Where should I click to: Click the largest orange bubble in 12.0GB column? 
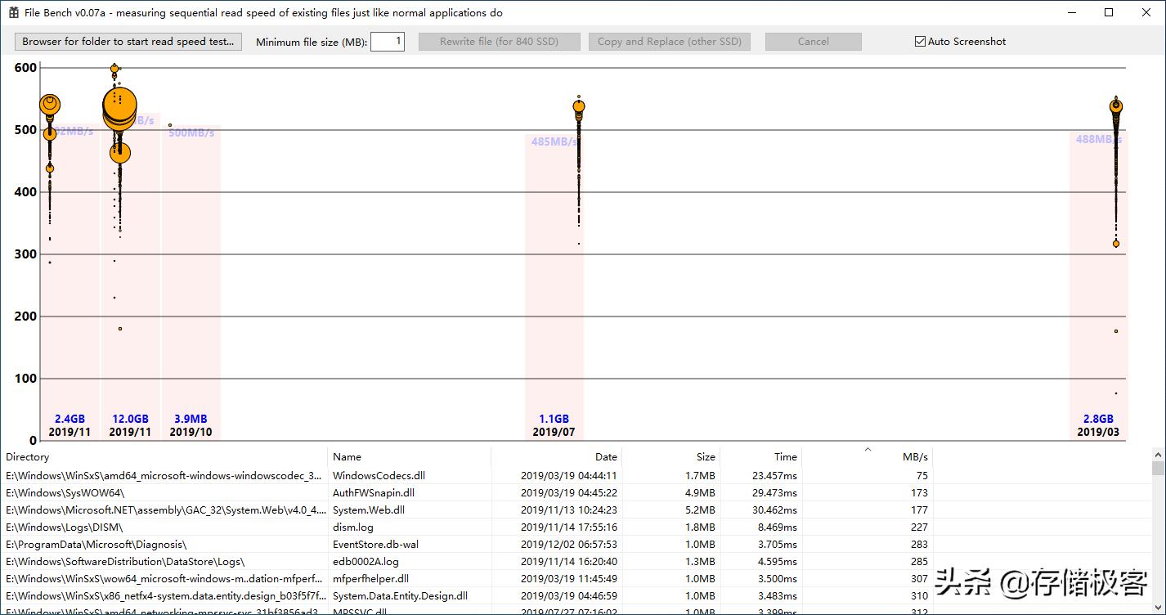point(120,106)
